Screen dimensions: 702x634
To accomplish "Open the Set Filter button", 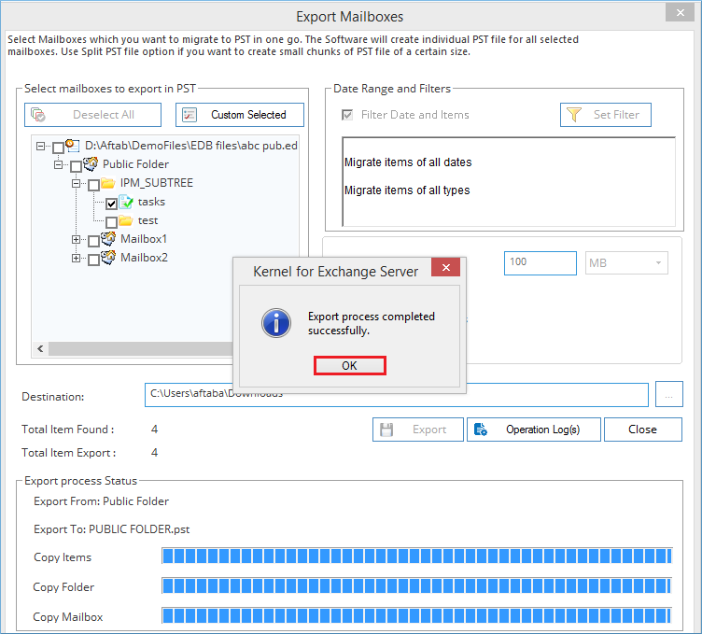I will coord(605,115).
